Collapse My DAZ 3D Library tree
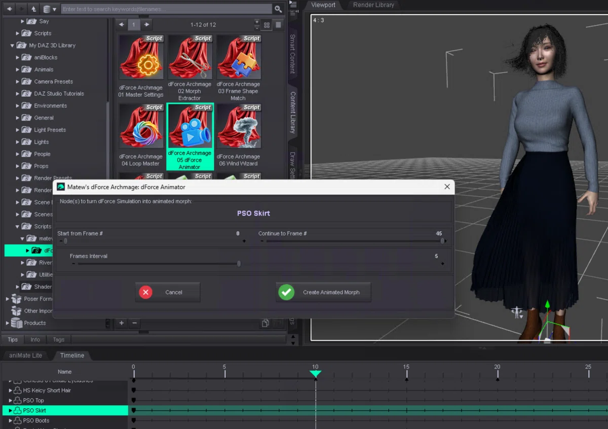608x429 pixels. click(x=12, y=45)
